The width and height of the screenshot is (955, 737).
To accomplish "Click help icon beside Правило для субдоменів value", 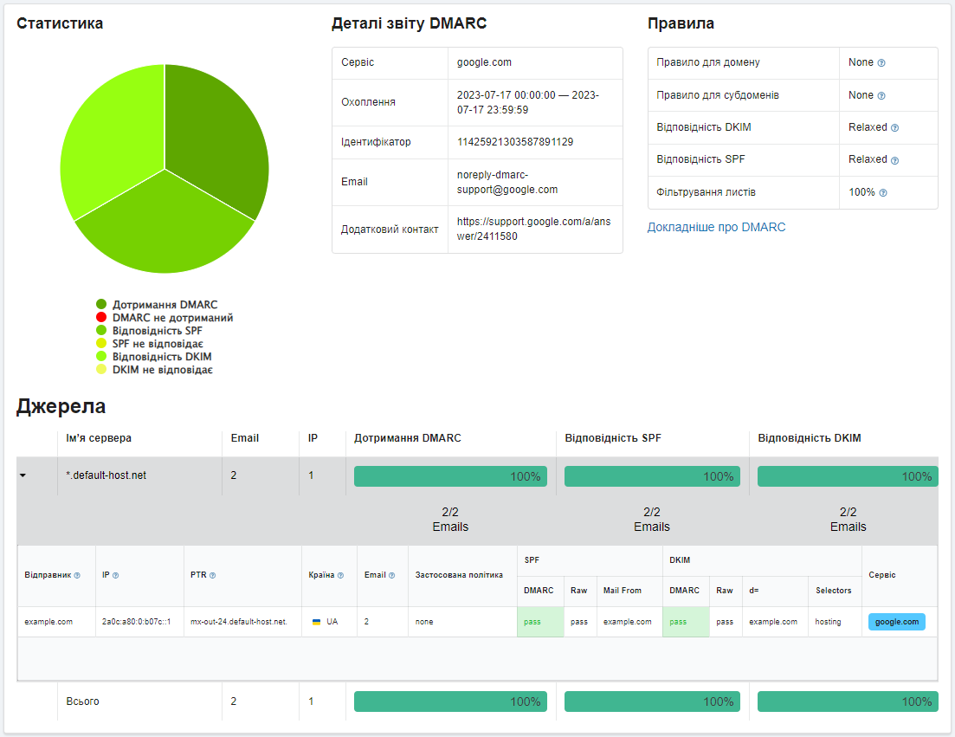I will pyautogui.click(x=881, y=95).
